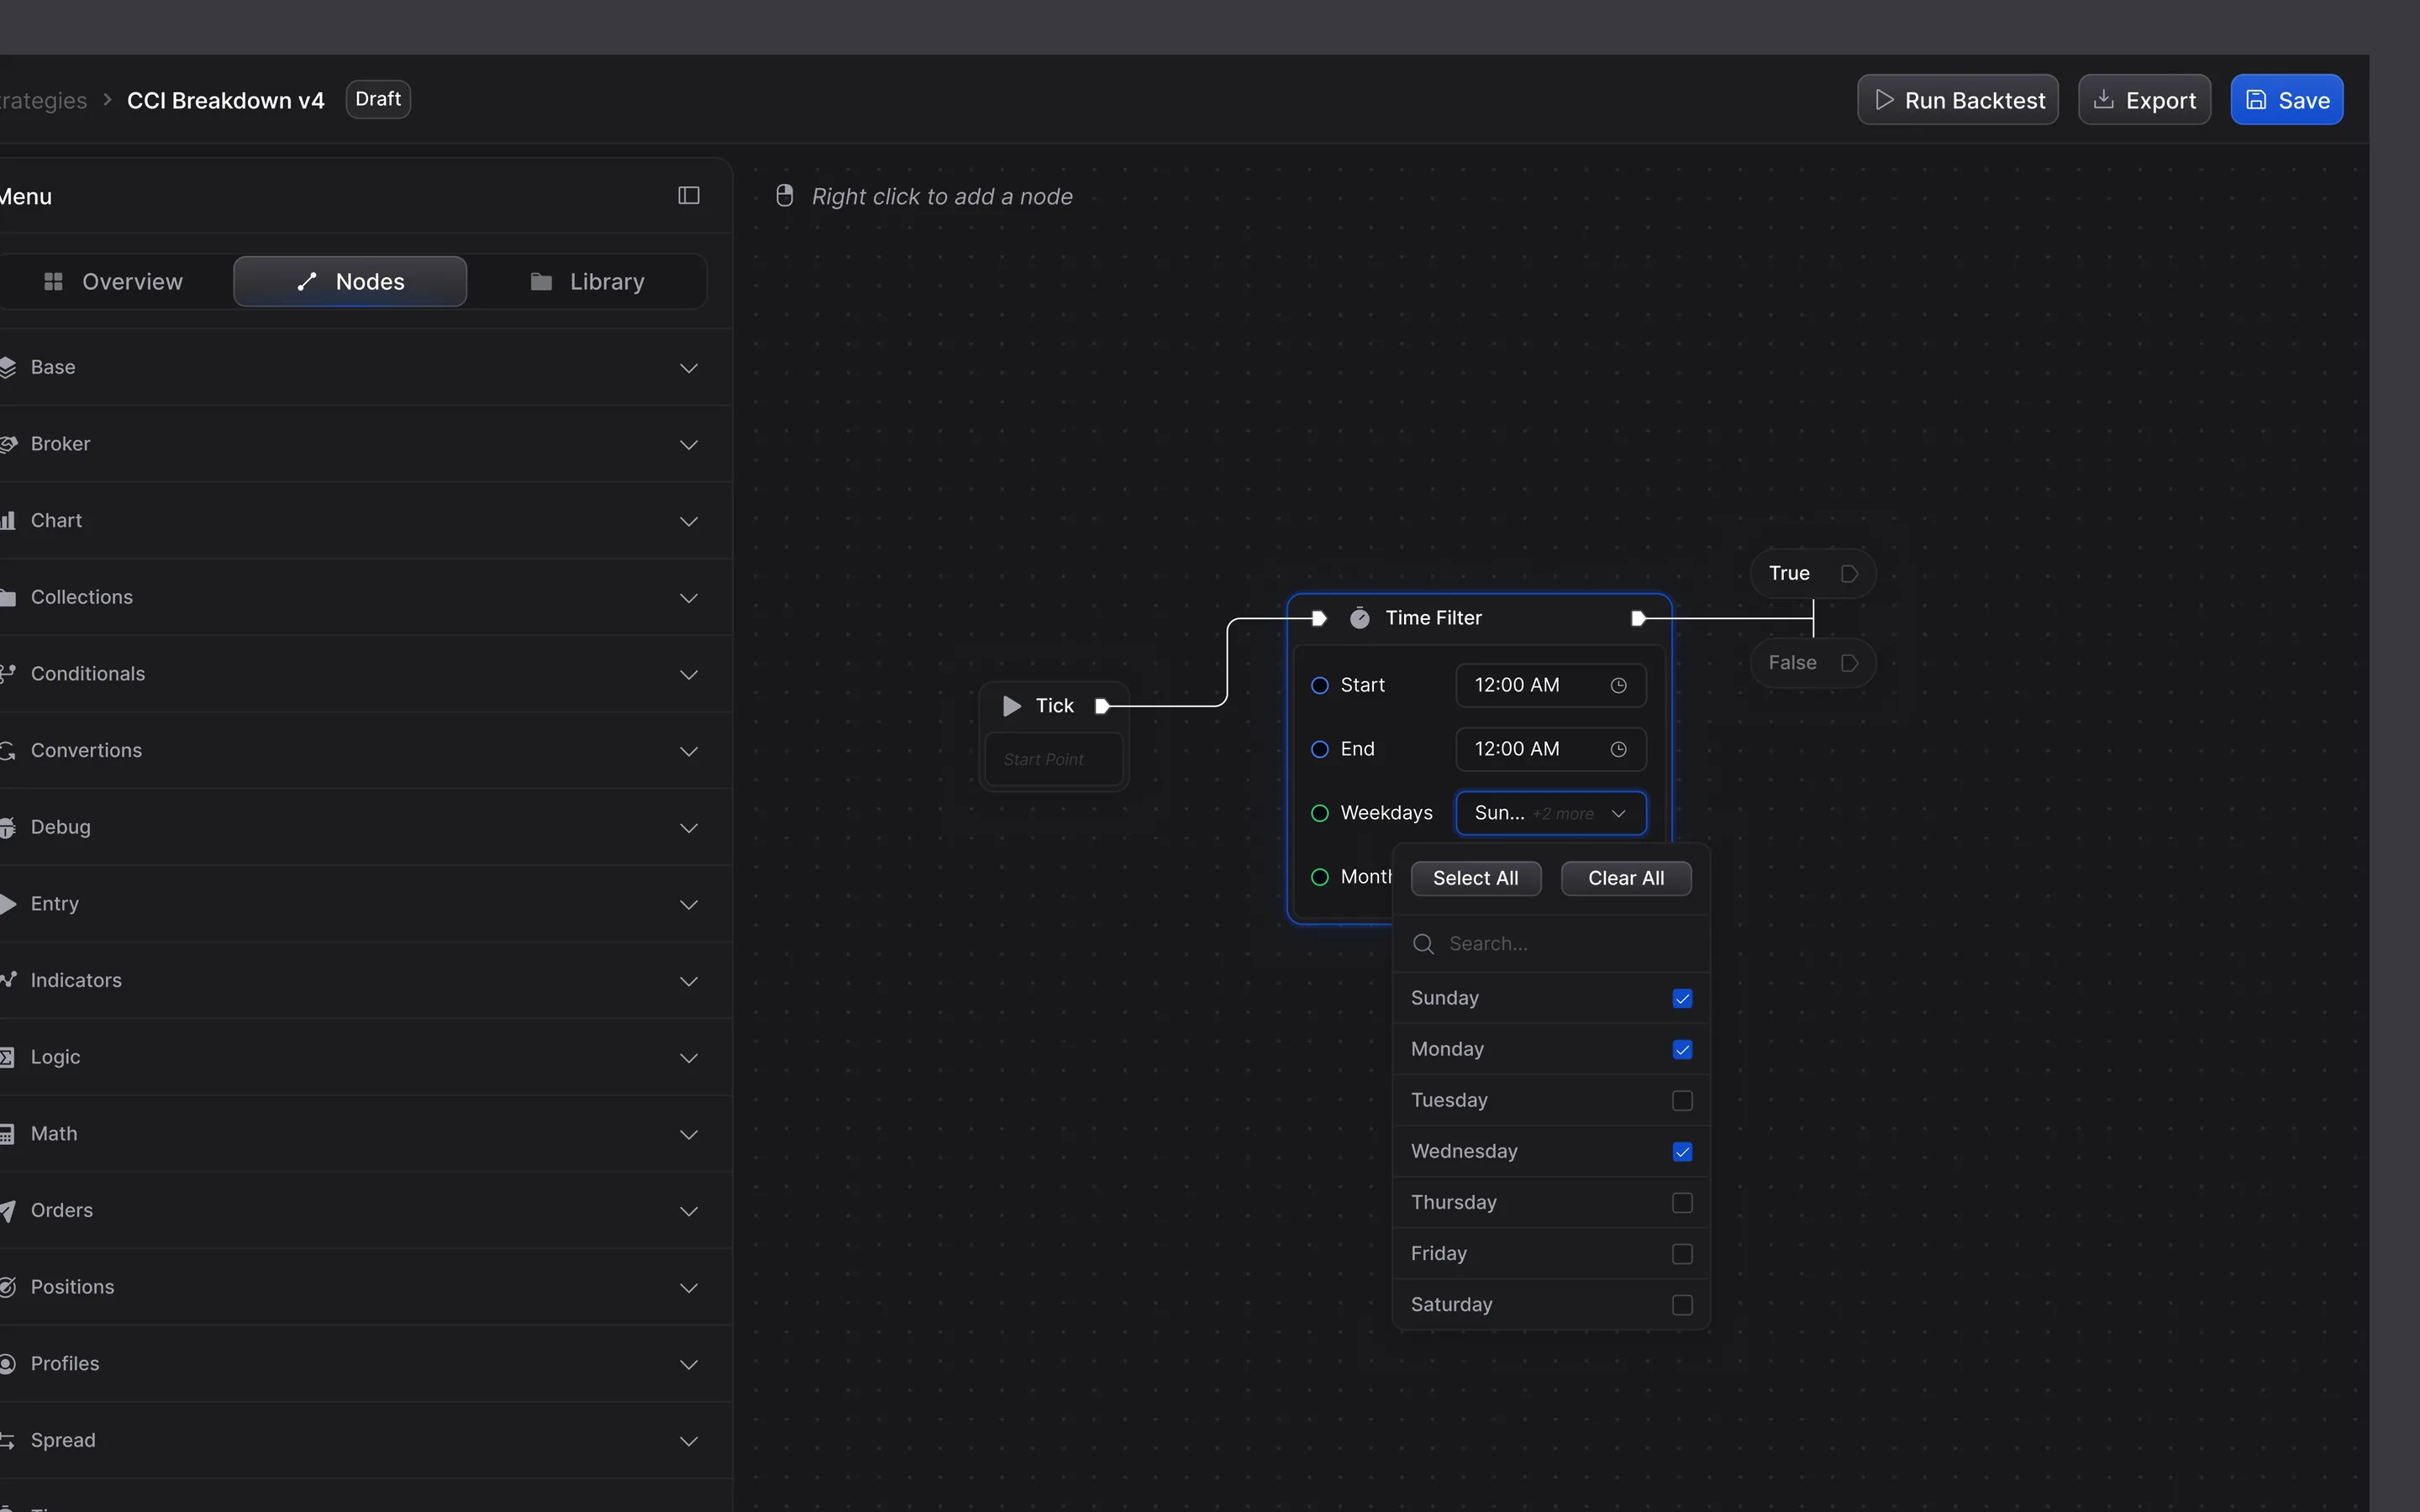This screenshot has width=2420, height=1512.
Task: Select the False output node
Action: point(1813,663)
